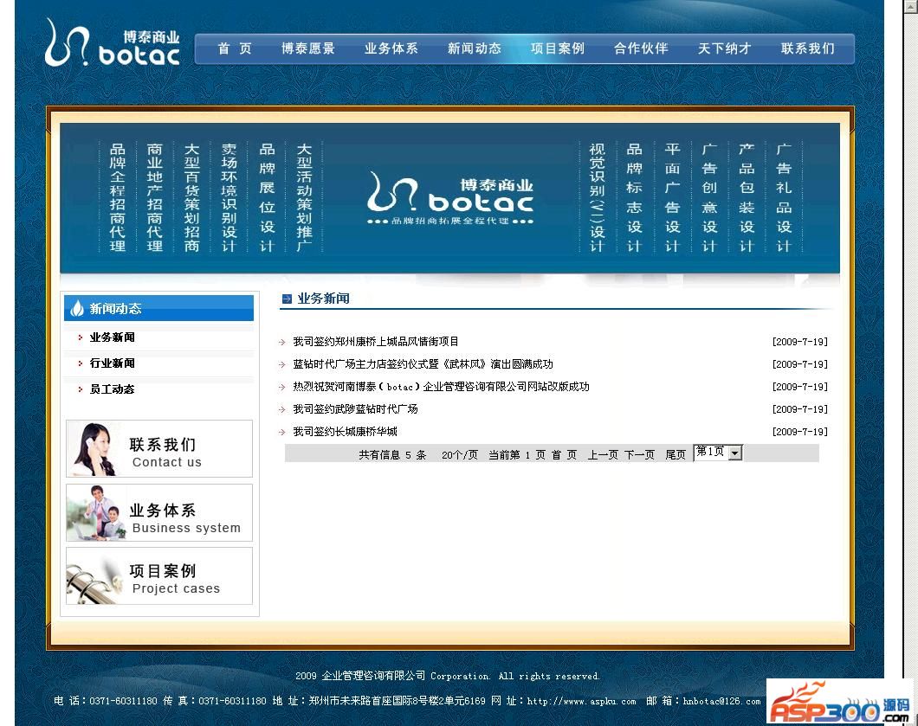Click banner text 品牌全程招商代理
918x726 pixels.
click(118, 197)
